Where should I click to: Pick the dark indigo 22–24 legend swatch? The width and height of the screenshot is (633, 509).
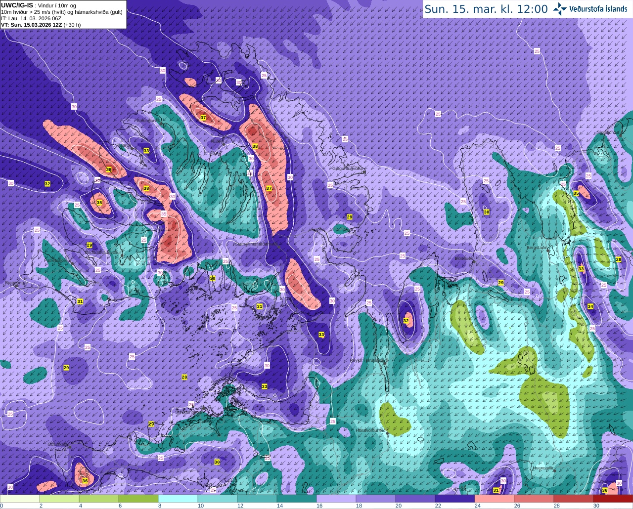click(455, 499)
